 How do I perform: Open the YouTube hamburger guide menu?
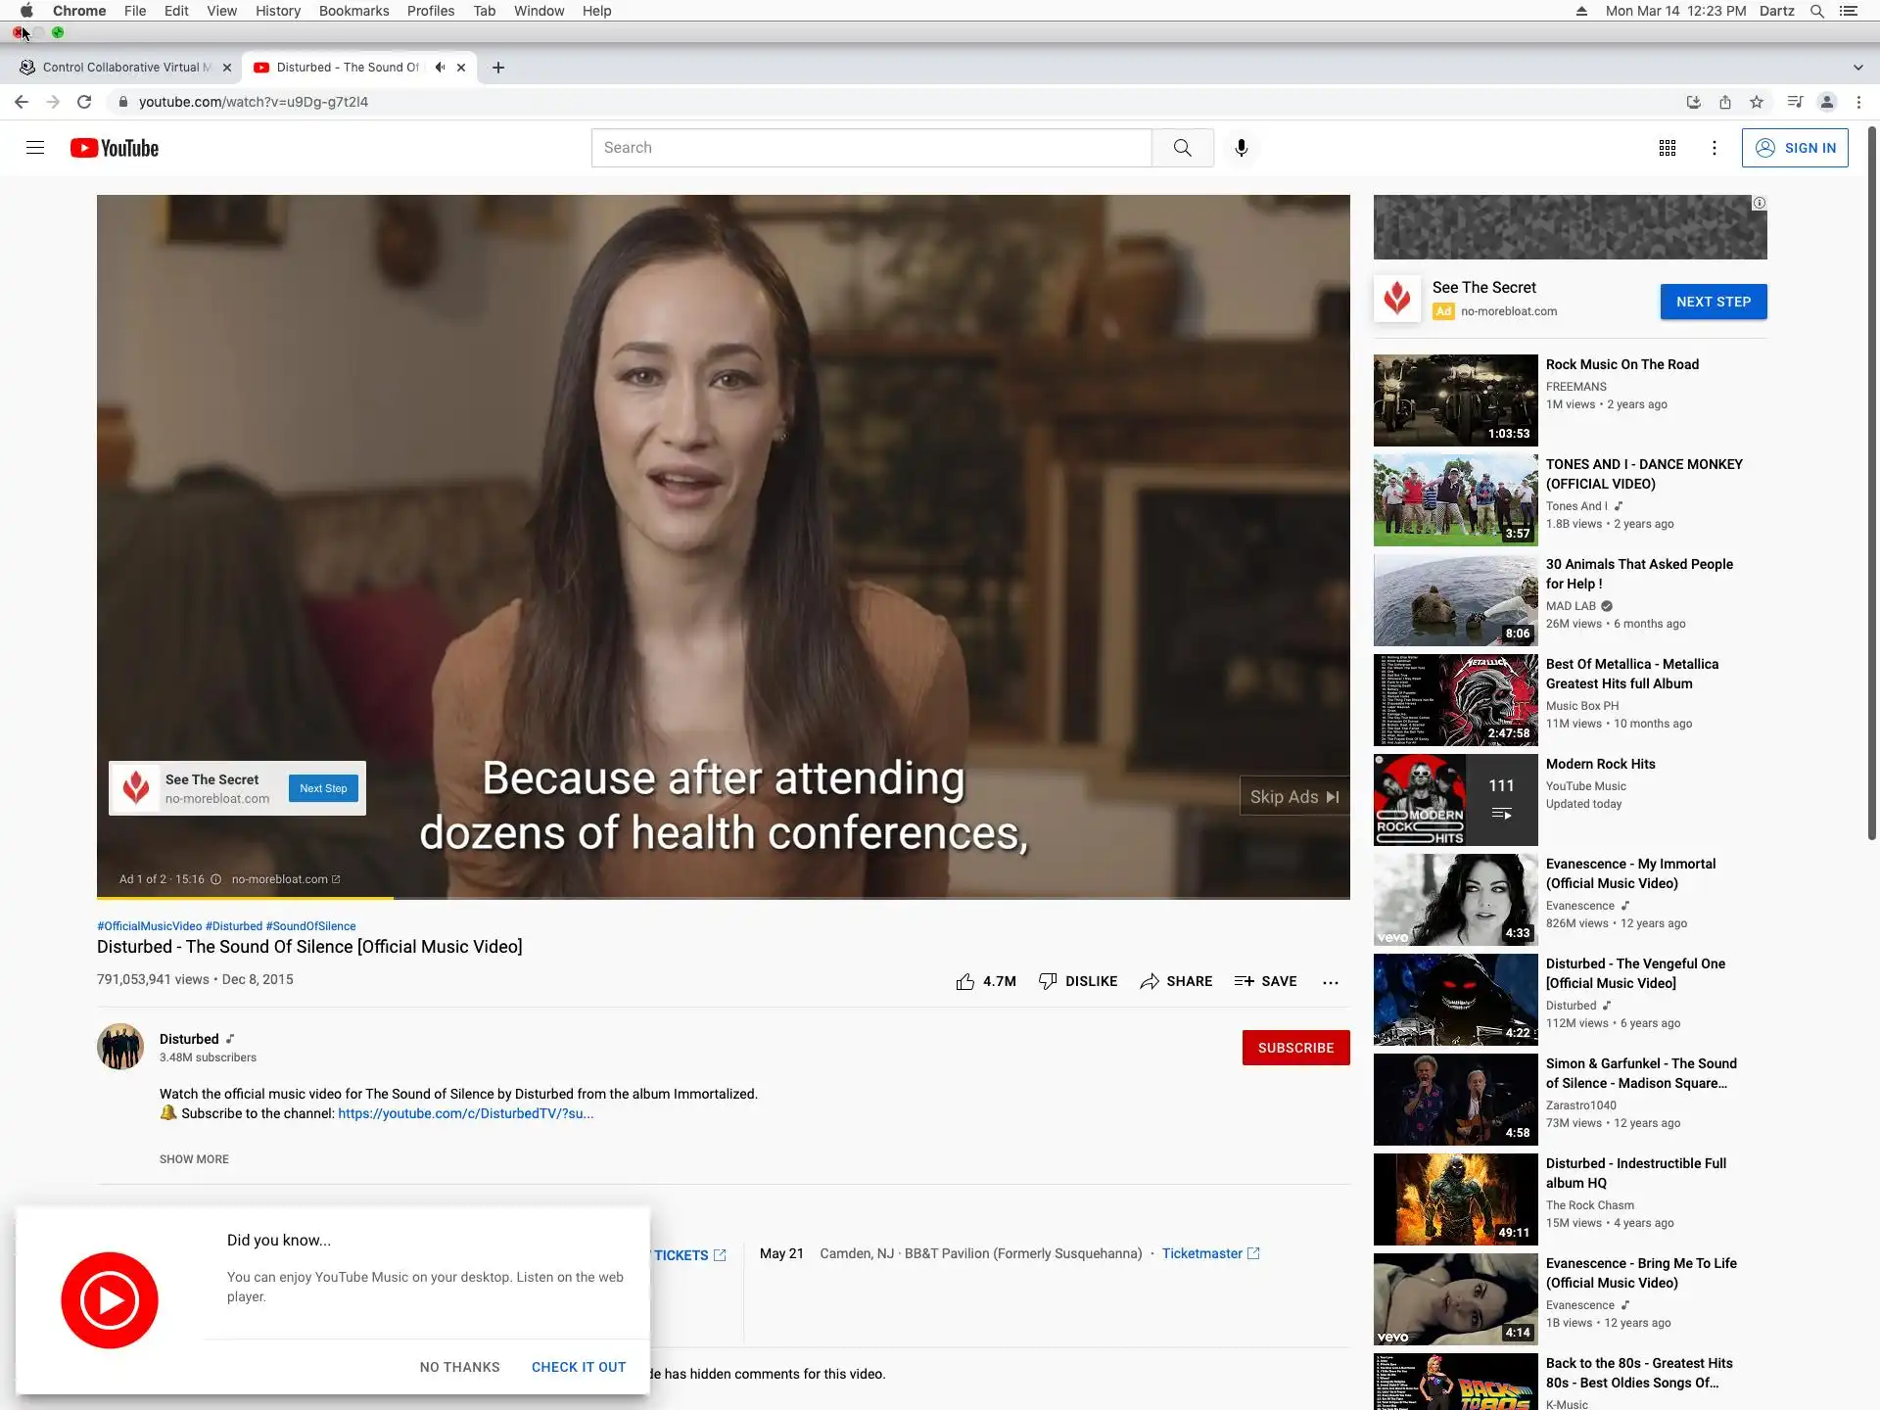point(35,148)
